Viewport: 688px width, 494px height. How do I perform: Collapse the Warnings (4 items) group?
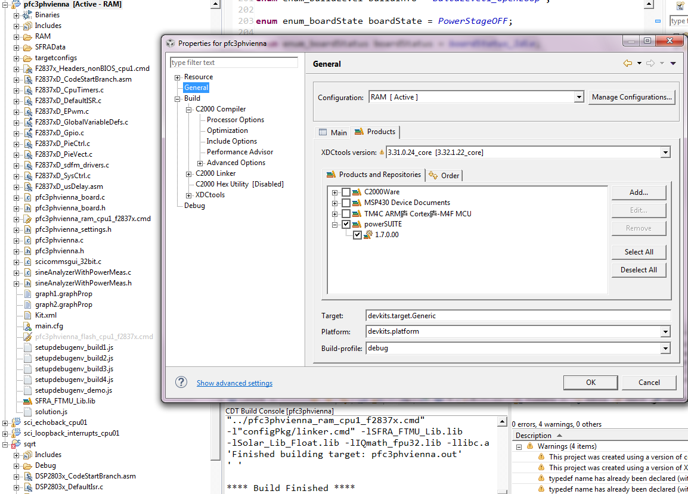519,447
